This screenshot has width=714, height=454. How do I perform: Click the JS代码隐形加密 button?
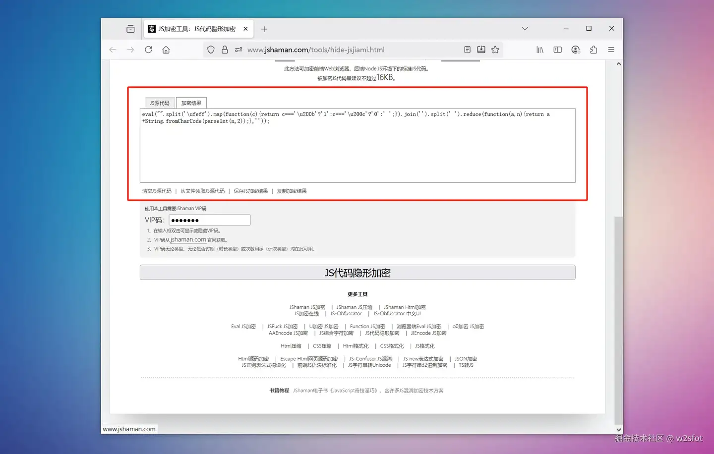[357, 273]
